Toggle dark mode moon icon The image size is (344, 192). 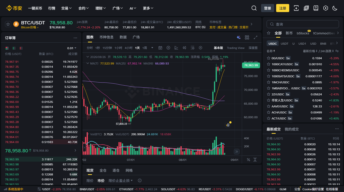point(335,8)
